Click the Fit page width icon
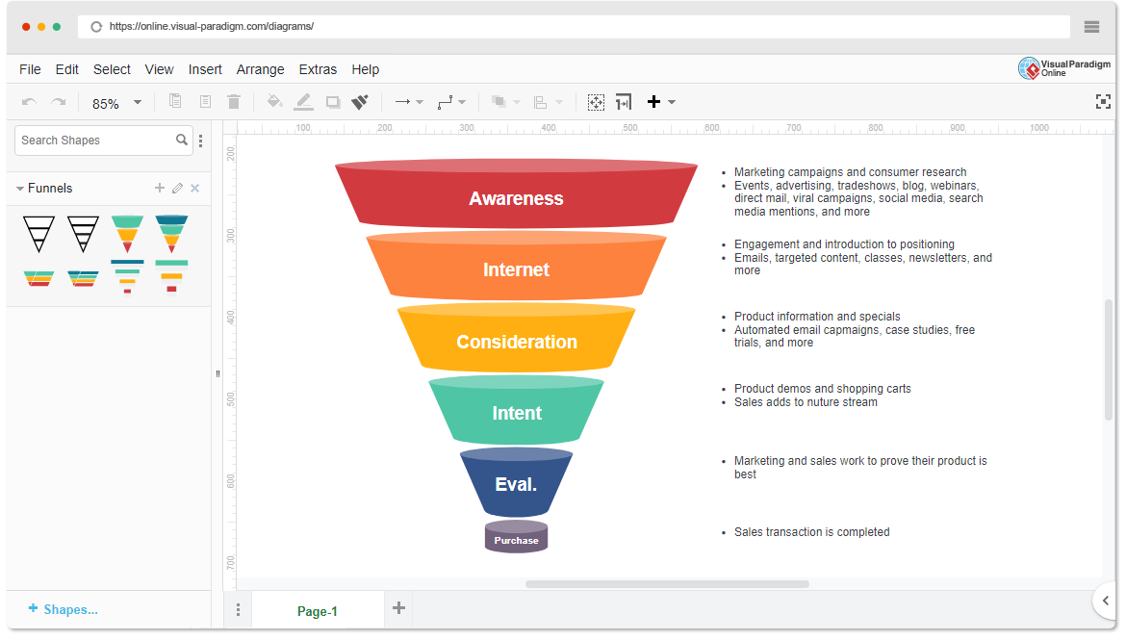The height and width of the screenshot is (640, 1126). [x=624, y=102]
